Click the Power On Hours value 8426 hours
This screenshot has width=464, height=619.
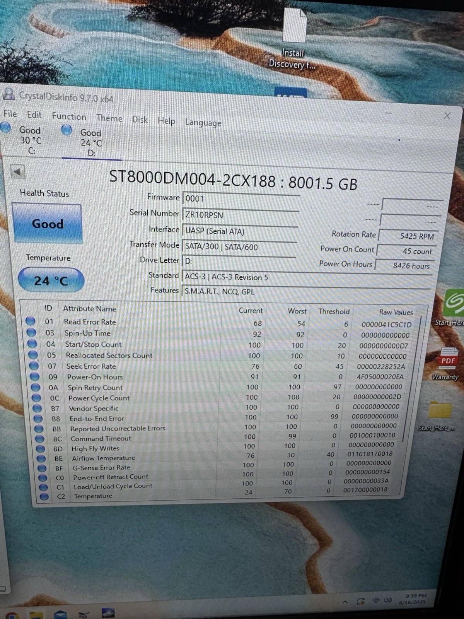[405, 265]
